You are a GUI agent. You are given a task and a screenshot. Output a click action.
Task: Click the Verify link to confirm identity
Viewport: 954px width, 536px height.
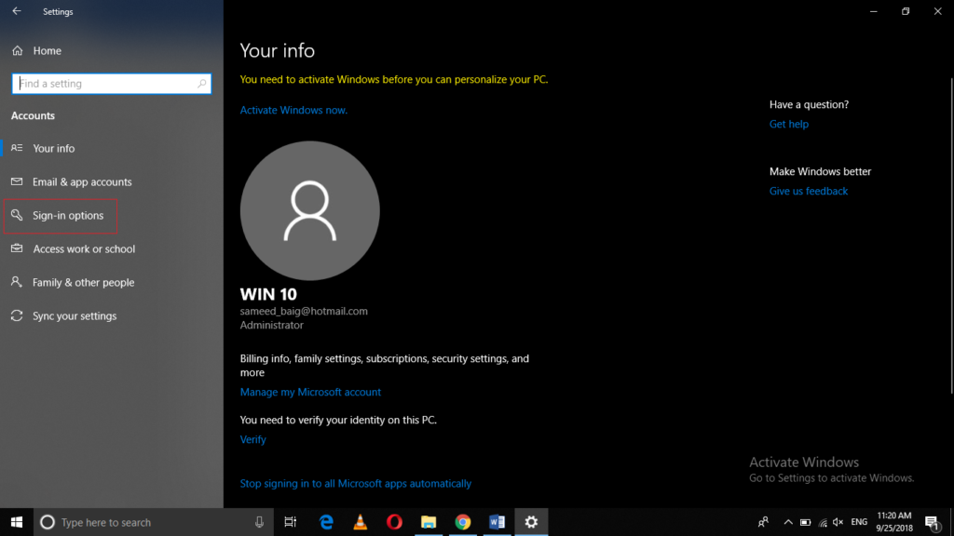click(252, 438)
